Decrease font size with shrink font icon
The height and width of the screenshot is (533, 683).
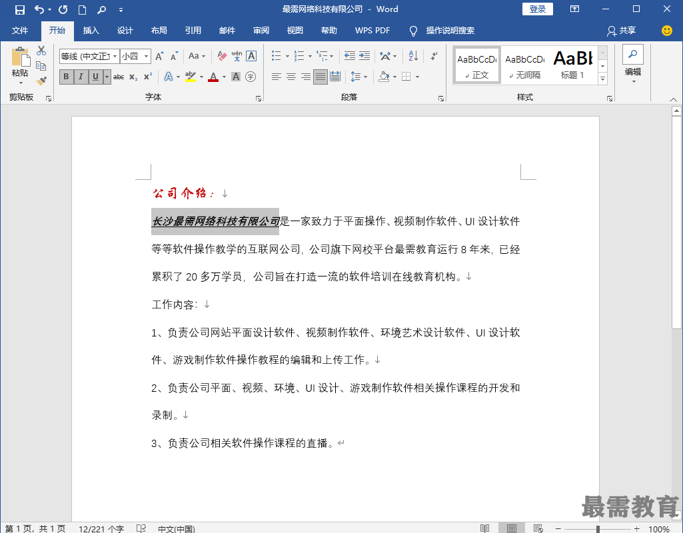tap(174, 56)
